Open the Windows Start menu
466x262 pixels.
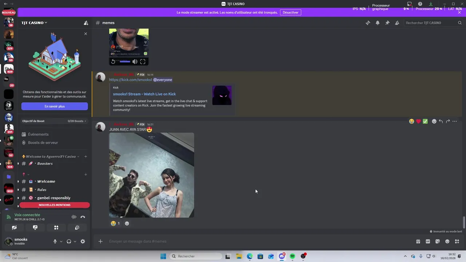point(163,256)
